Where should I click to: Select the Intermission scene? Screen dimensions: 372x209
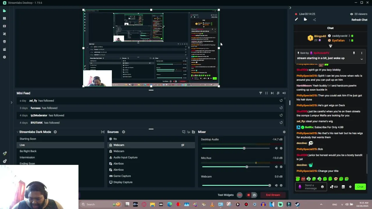60,157
